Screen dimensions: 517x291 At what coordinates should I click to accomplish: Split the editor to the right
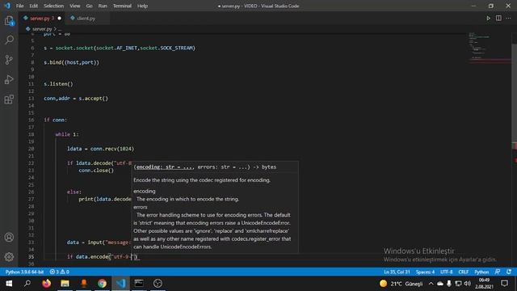pyautogui.click(x=498, y=18)
